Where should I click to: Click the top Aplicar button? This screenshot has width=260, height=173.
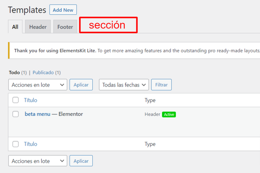coord(81,85)
